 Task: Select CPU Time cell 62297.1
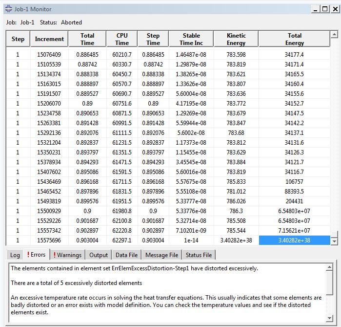(x=122, y=240)
